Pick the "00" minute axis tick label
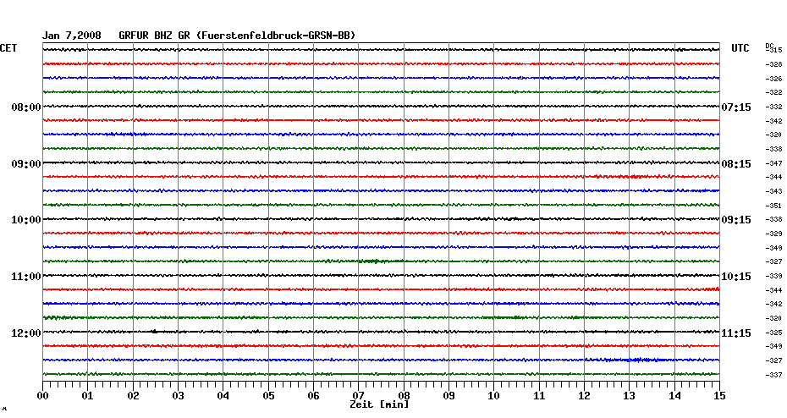This screenshot has height=418, width=787. click(x=42, y=396)
